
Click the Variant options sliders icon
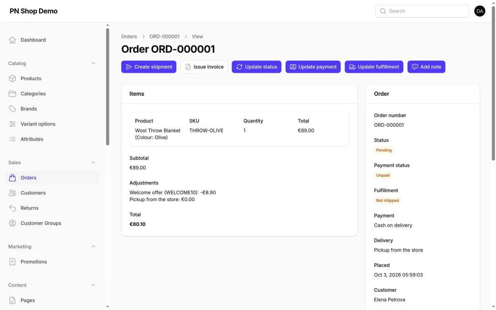(x=12, y=124)
